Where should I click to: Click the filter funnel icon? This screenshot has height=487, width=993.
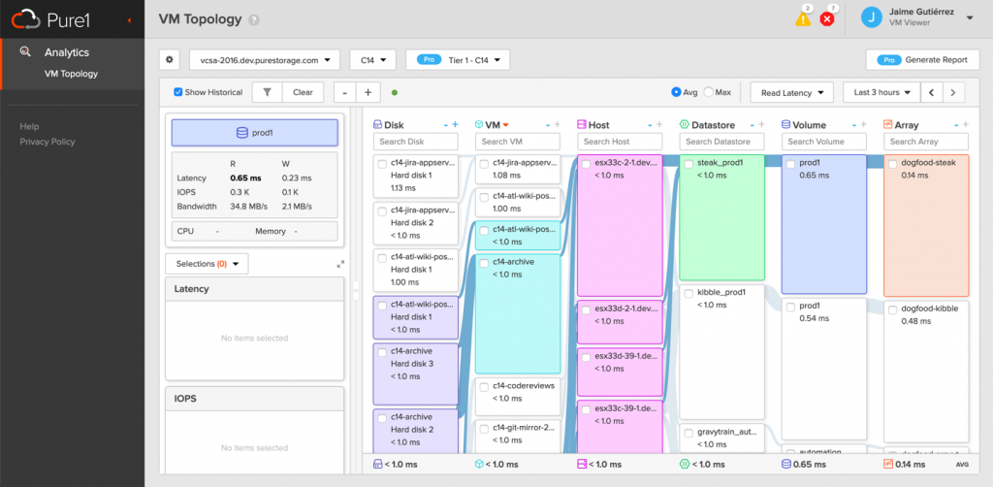coord(268,92)
